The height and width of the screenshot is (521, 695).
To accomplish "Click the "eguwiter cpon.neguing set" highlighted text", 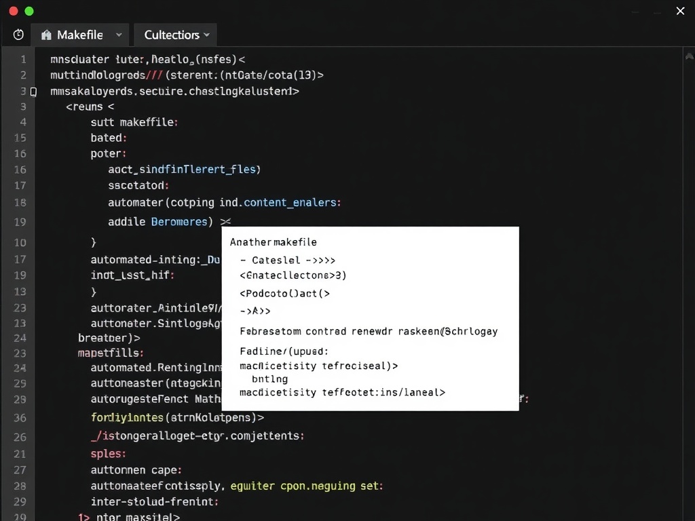I will [x=305, y=486].
